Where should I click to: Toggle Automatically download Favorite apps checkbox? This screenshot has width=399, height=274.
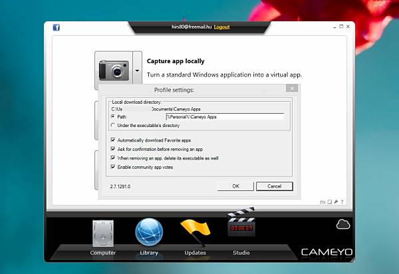[x=113, y=140]
